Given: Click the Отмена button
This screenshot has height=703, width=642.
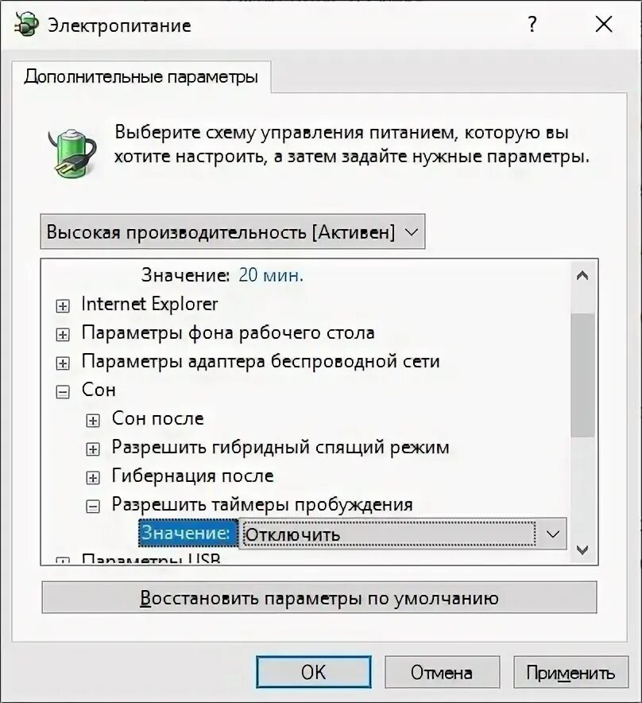Looking at the screenshot, I should click(x=442, y=672).
